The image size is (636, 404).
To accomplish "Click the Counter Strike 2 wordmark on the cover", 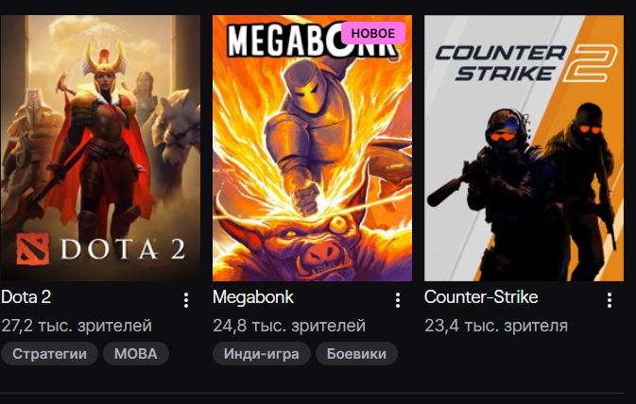I will (x=526, y=63).
